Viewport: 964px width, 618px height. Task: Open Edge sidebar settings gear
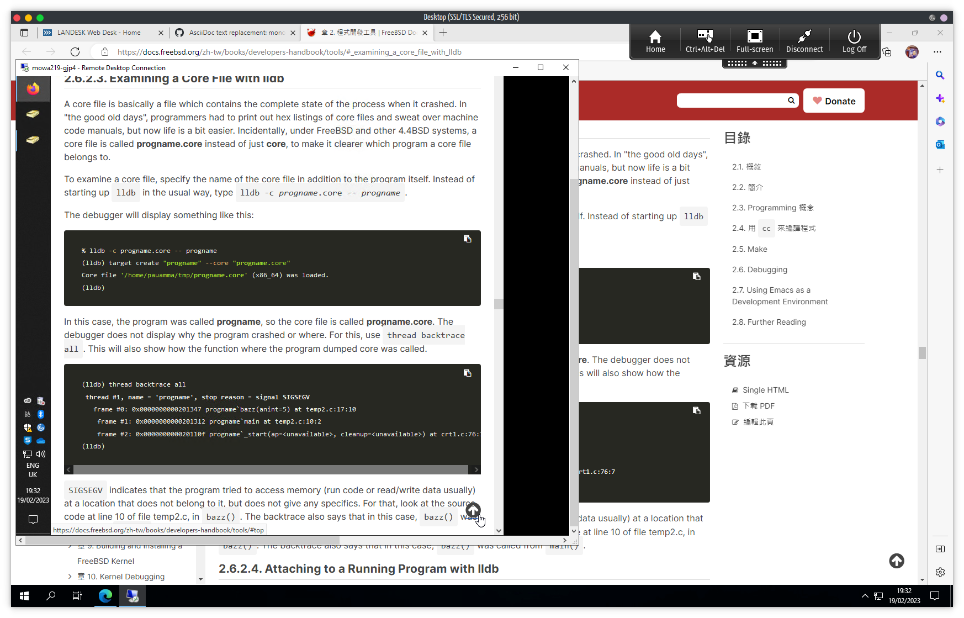coord(940,572)
